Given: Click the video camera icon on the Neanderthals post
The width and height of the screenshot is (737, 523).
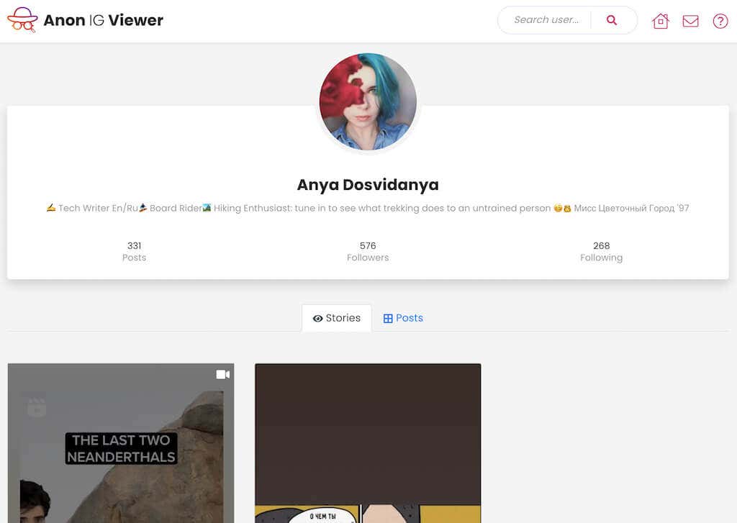Looking at the screenshot, I should click(x=222, y=374).
